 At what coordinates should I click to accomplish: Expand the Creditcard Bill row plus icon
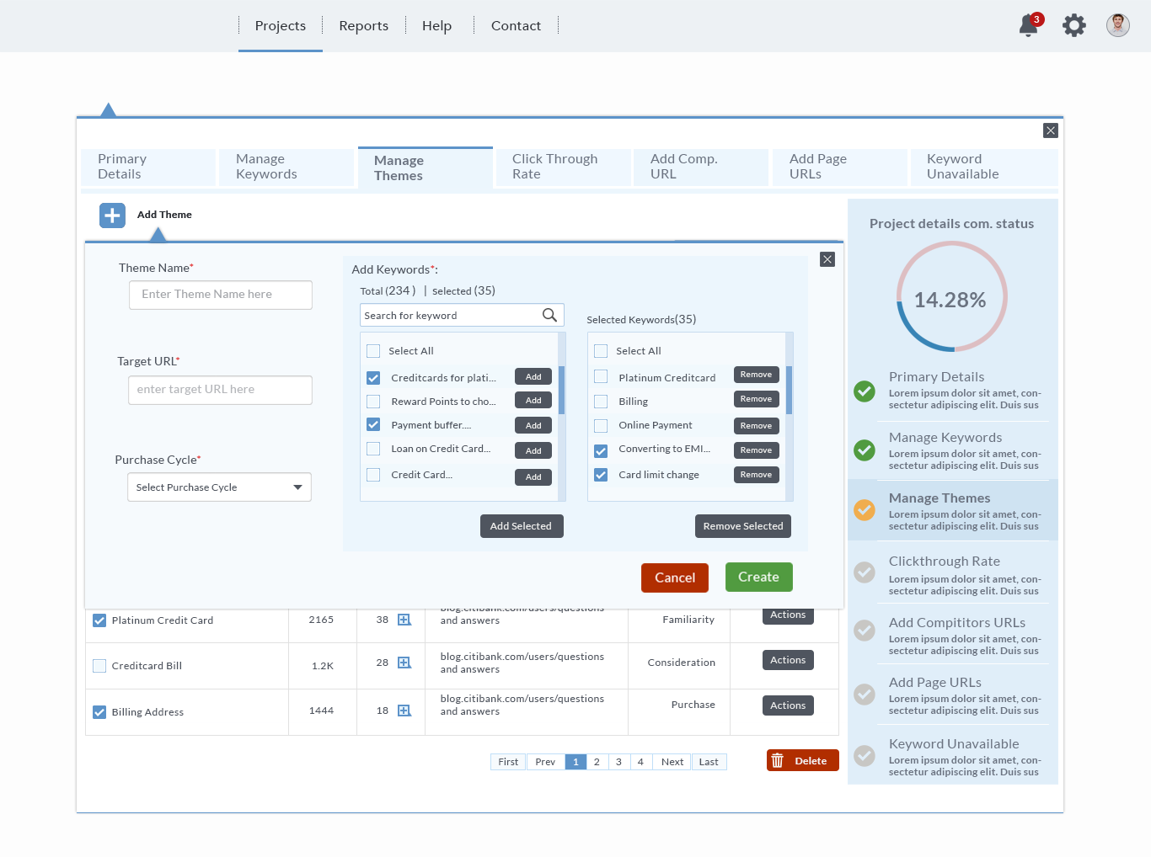[404, 663]
